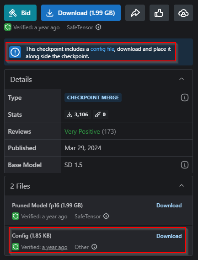Open the Very Positive reviews
Image resolution: width=198 pixels, height=260 pixels.
pos(82,131)
